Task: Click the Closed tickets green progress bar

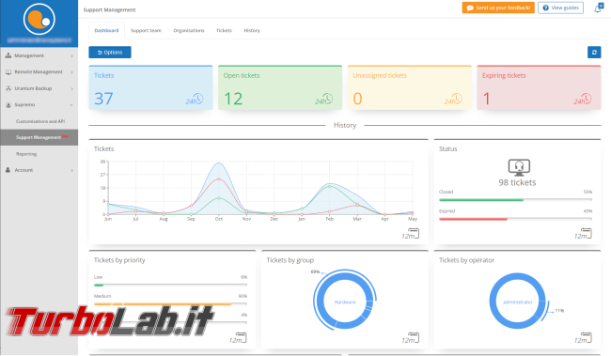Action: click(x=481, y=200)
